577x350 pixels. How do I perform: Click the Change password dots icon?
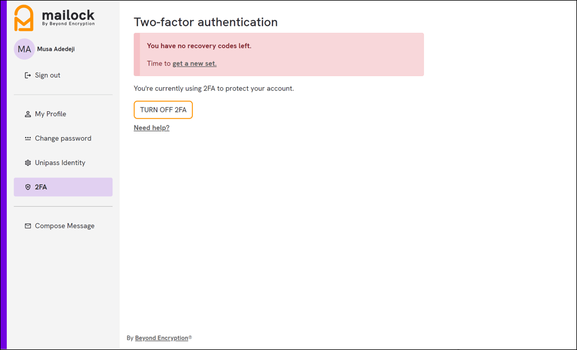point(27,138)
